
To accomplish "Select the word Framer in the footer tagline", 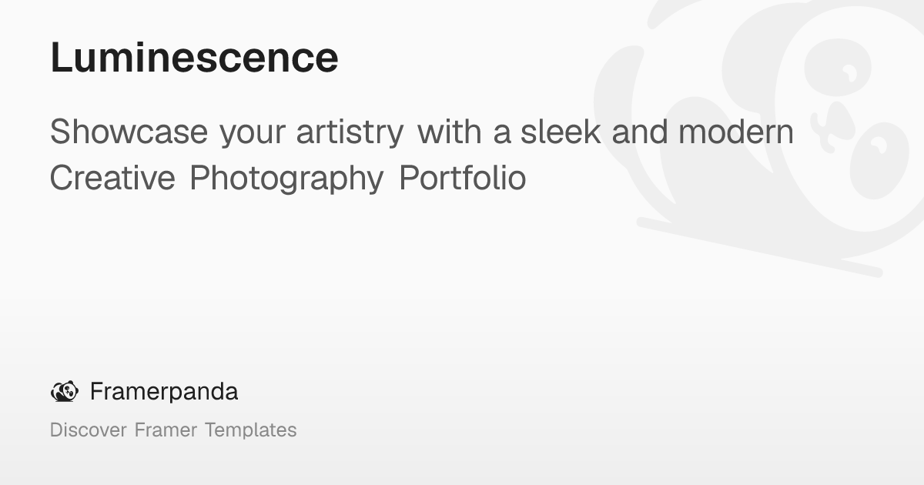I will point(166,430).
